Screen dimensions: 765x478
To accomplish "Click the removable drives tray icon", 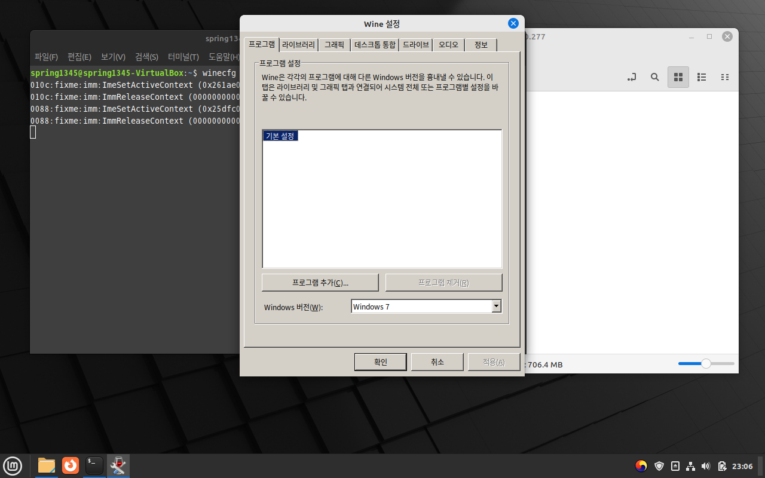I will click(x=675, y=465).
